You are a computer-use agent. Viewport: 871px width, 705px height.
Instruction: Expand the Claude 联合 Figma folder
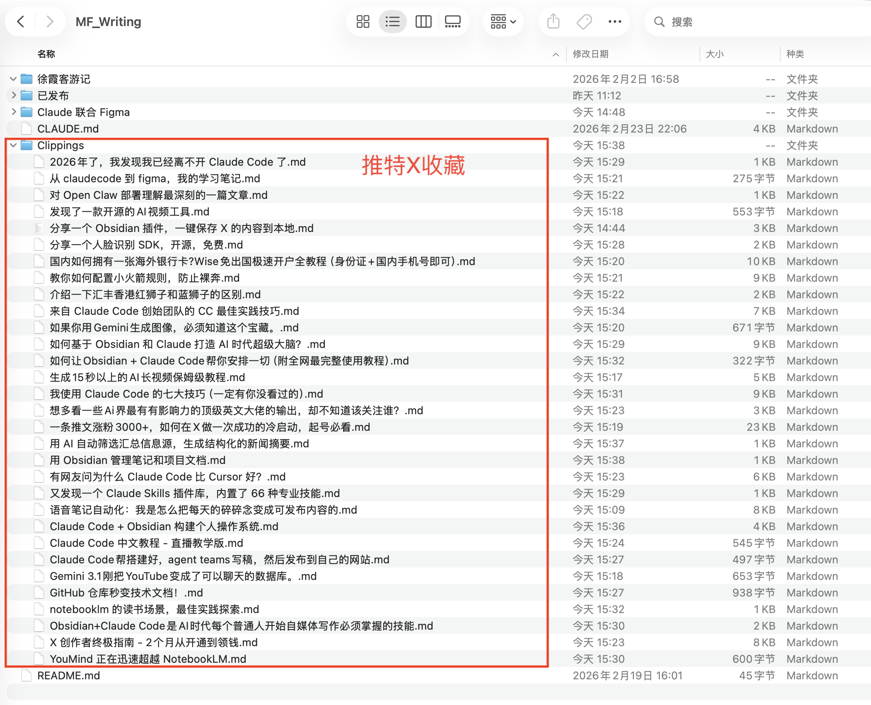point(13,112)
